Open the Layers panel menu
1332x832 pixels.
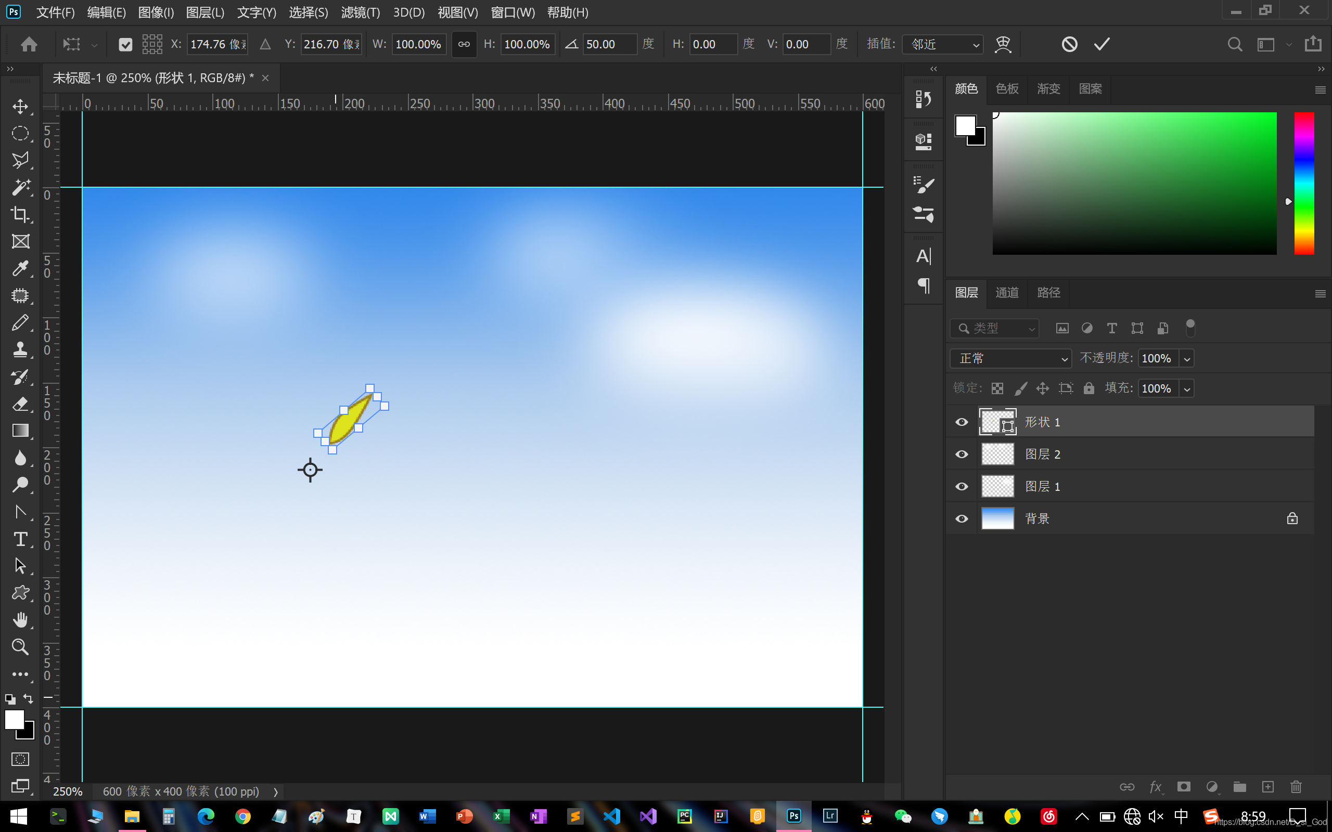(x=1320, y=294)
